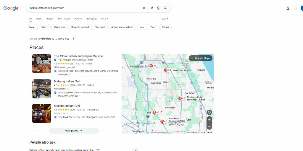Switch to the Maps tab

coord(39,19)
